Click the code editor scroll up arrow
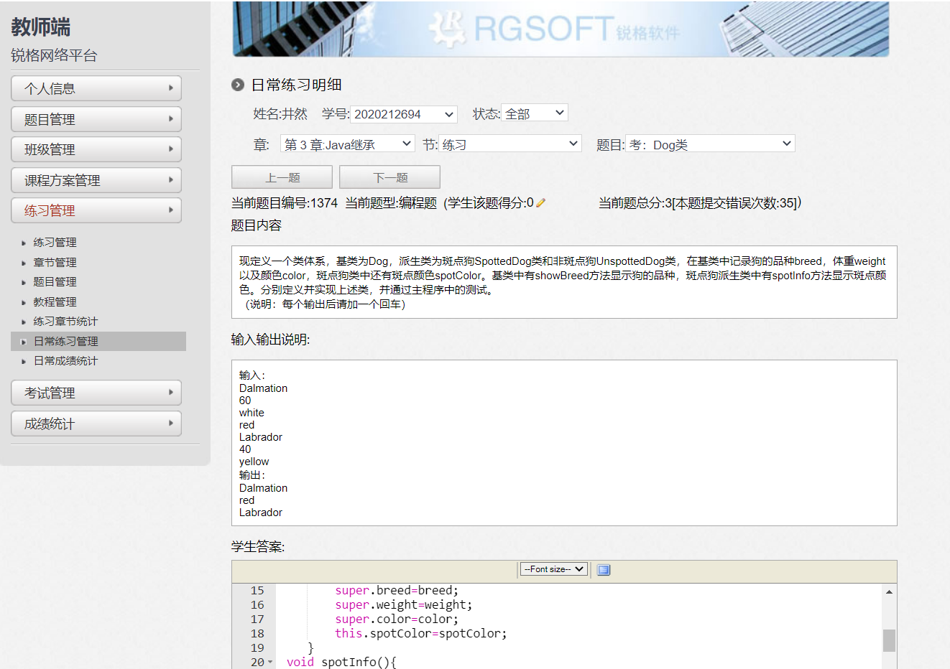 click(889, 591)
